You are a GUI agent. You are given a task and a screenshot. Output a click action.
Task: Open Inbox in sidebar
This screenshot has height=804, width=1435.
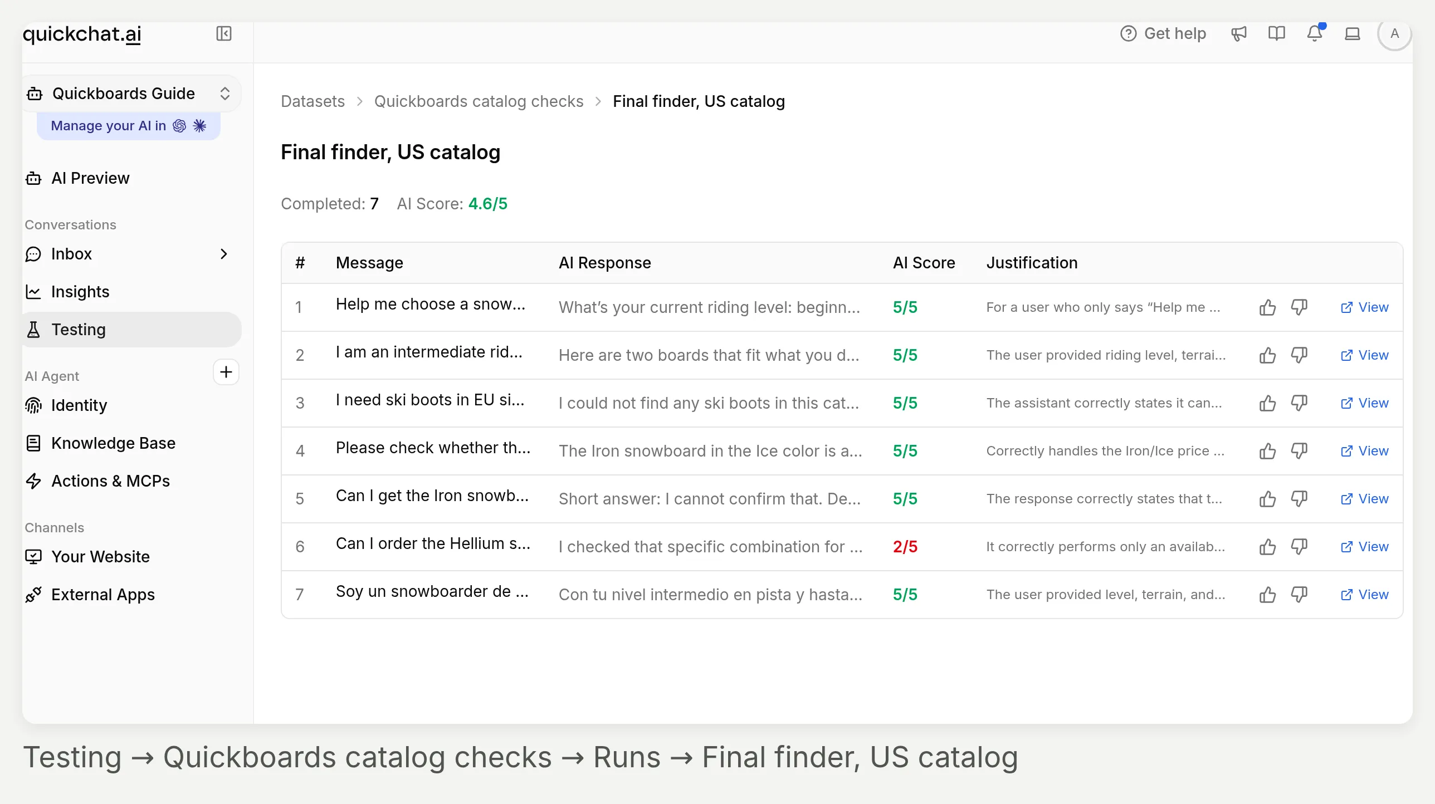tap(71, 254)
